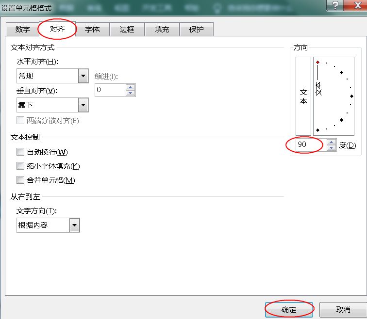Open help with the question mark button
This screenshot has width=367, height=319.
335,5
